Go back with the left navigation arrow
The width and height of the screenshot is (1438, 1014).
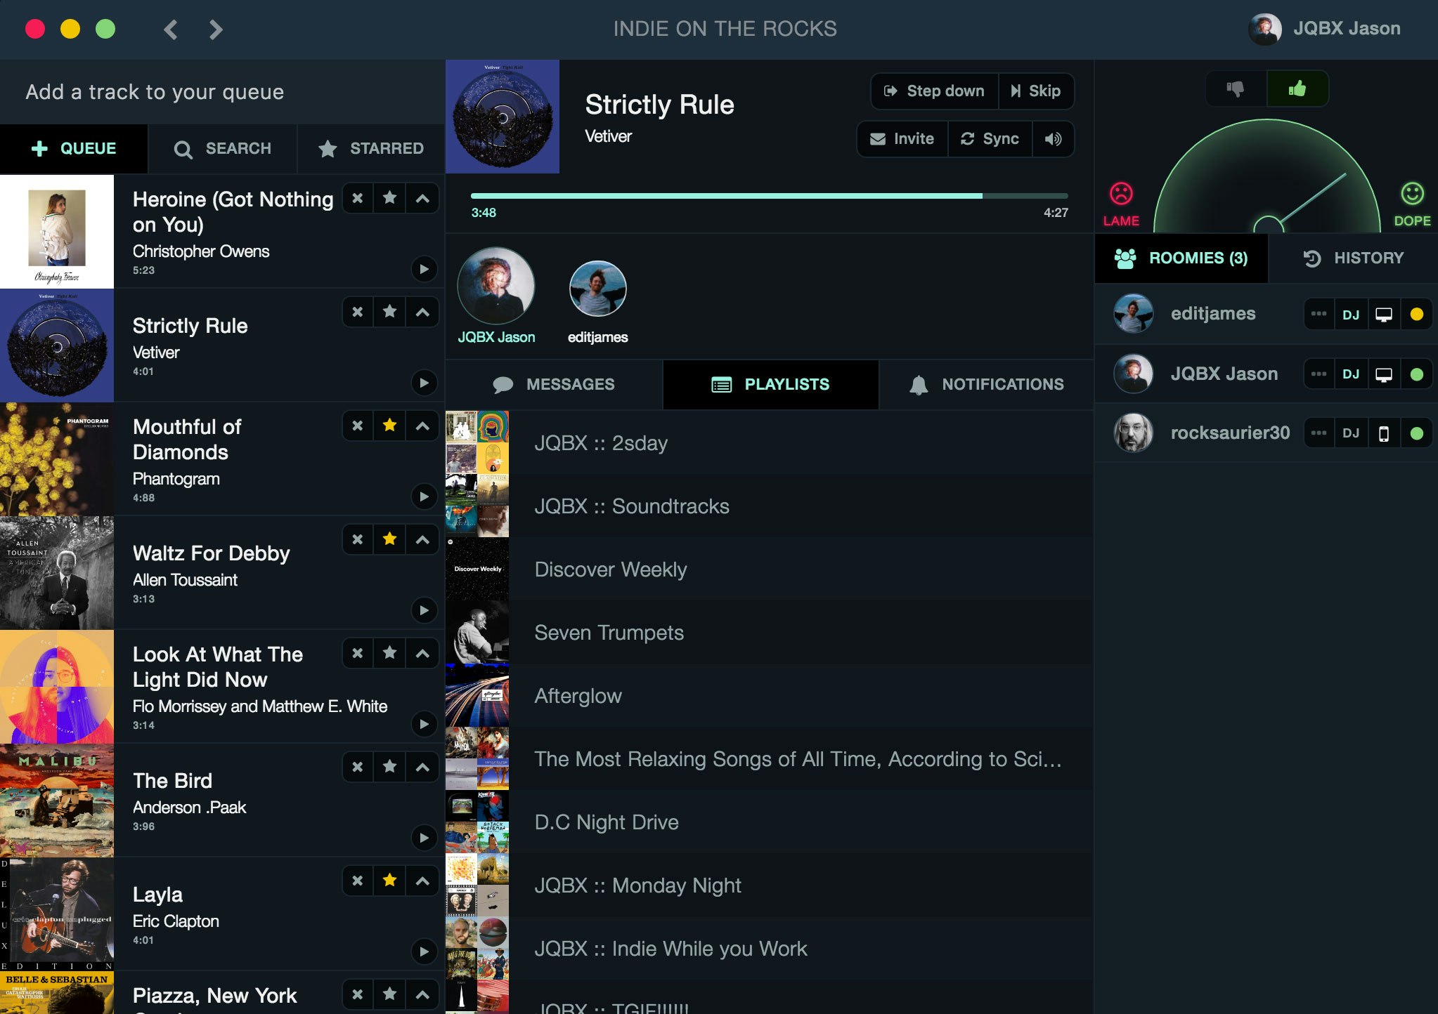171,29
